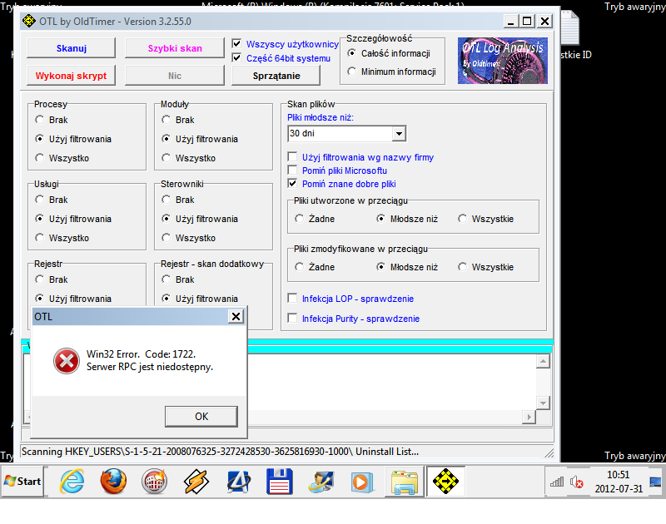
Task: Select Minimum informacji radio button
Action: tap(351, 72)
